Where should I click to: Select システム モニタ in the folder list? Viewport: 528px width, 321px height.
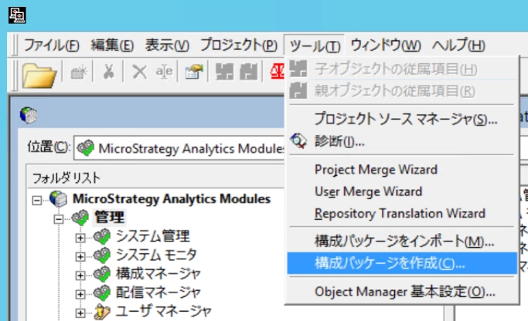[156, 255]
